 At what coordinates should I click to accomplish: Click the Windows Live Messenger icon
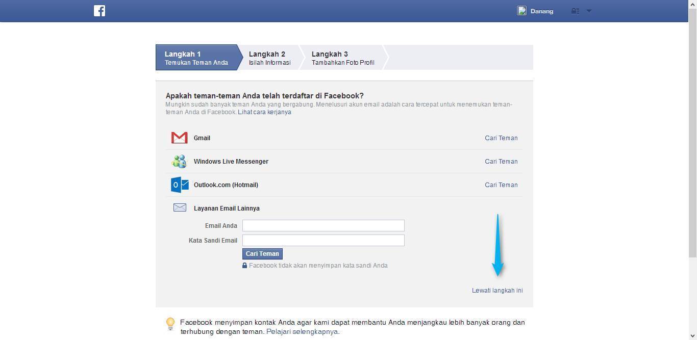click(180, 161)
